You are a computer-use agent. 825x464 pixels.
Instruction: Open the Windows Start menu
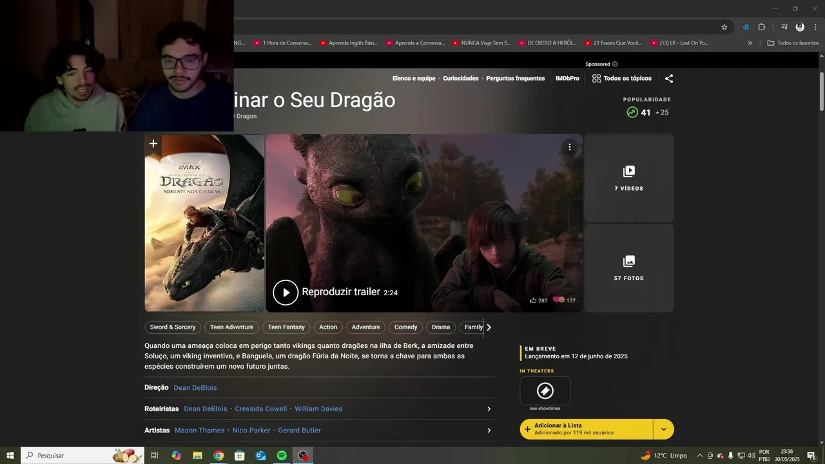[10, 456]
